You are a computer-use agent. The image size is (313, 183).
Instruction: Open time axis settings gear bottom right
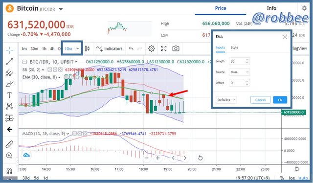pyautogui.click(x=297, y=169)
